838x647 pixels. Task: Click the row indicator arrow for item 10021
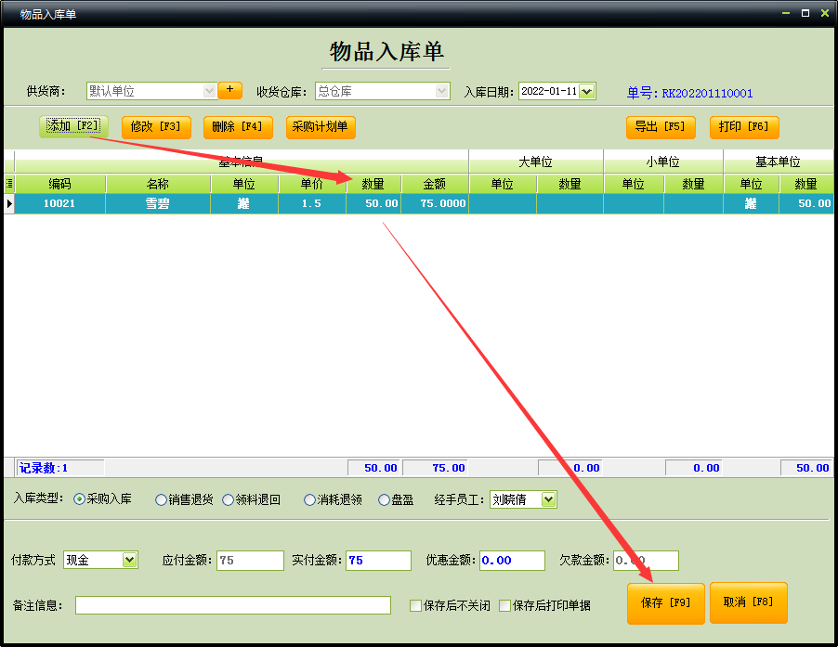pyautogui.click(x=9, y=203)
